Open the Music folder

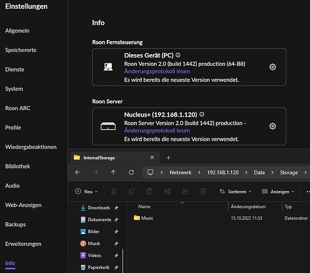pyautogui.click(x=143, y=218)
